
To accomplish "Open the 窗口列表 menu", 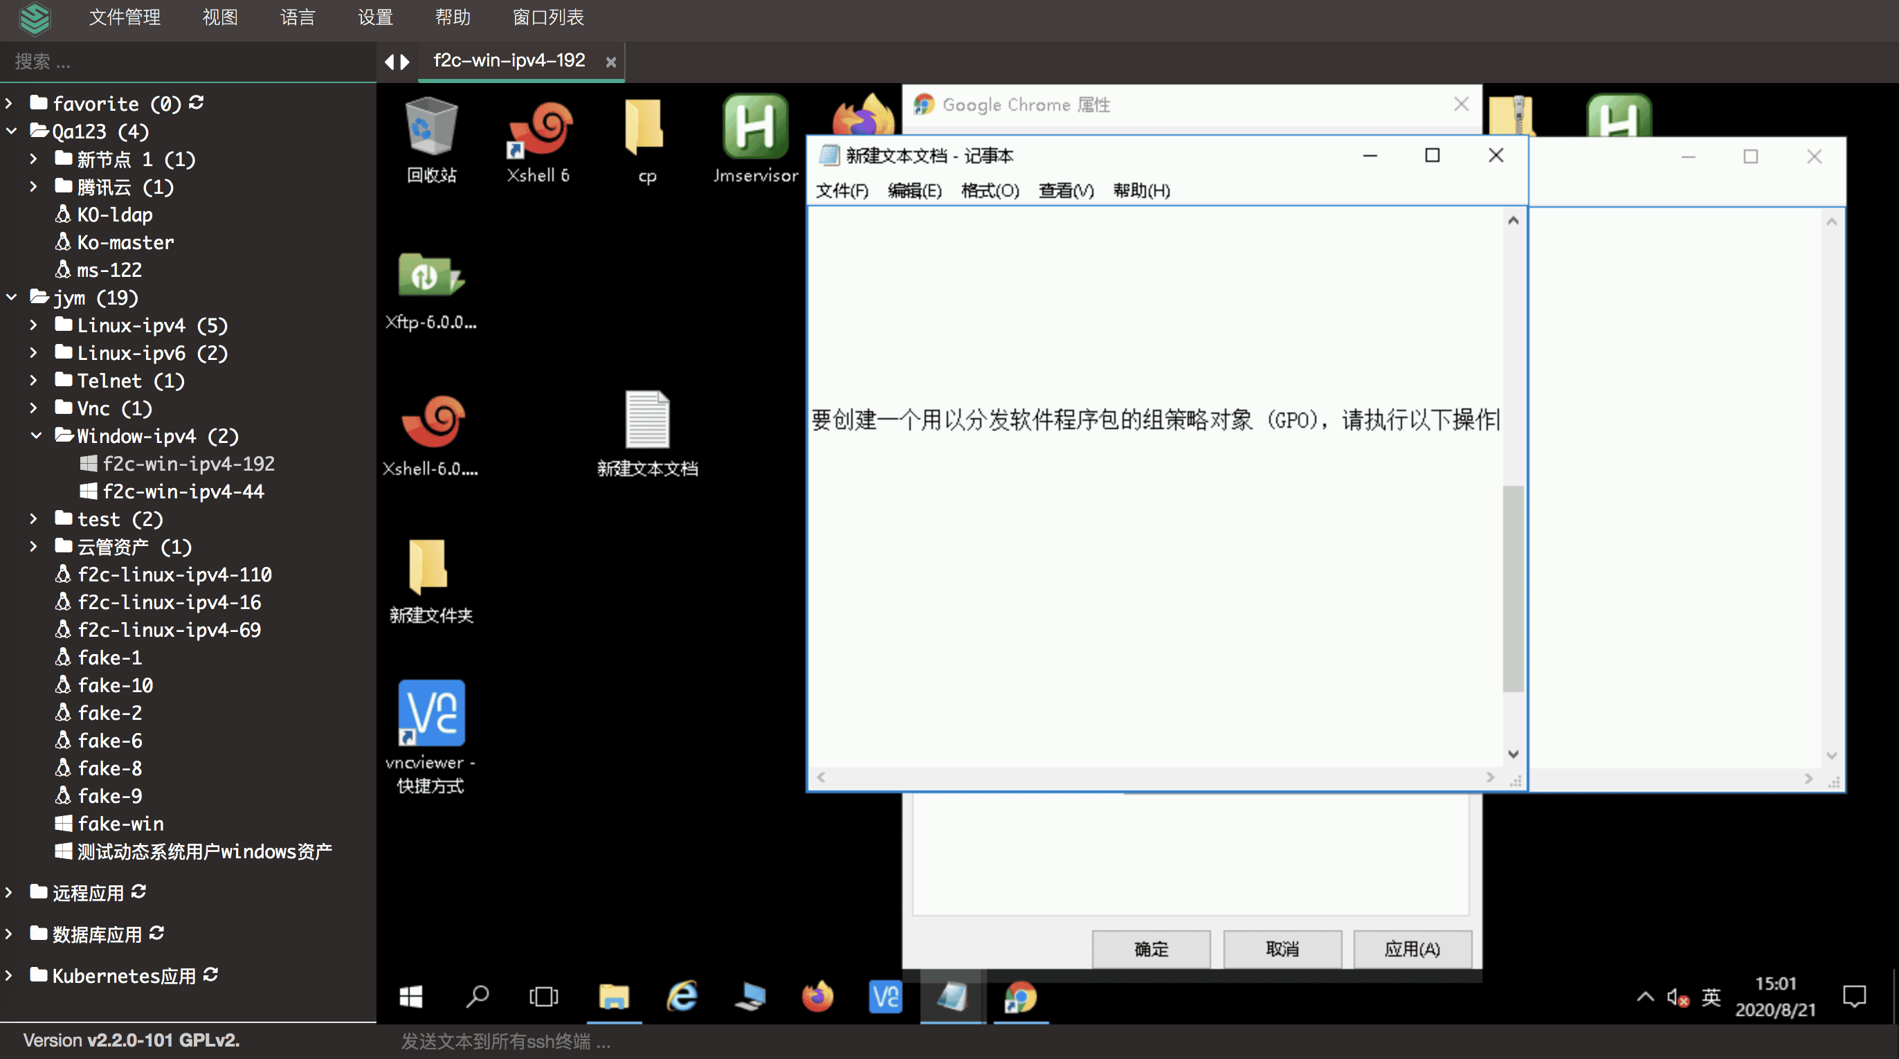I will [547, 17].
